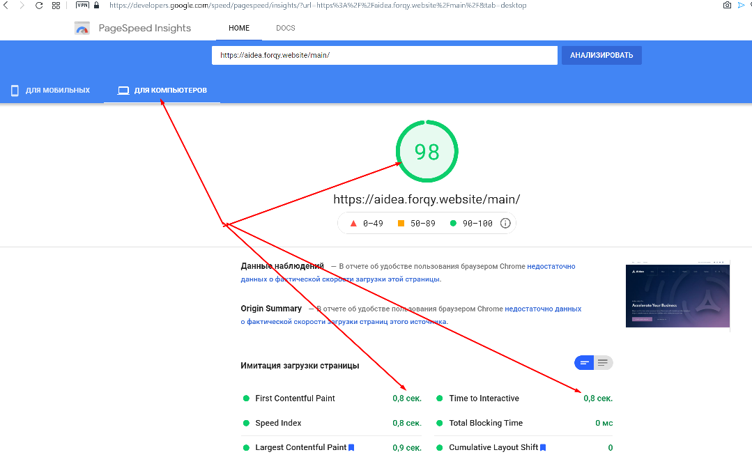752x457 pixels.
Task: Open the browser speed dial grid icon
Action: coord(56,6)
